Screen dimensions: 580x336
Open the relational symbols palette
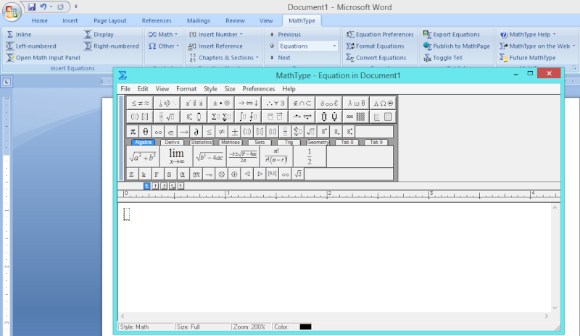(140, 103)
